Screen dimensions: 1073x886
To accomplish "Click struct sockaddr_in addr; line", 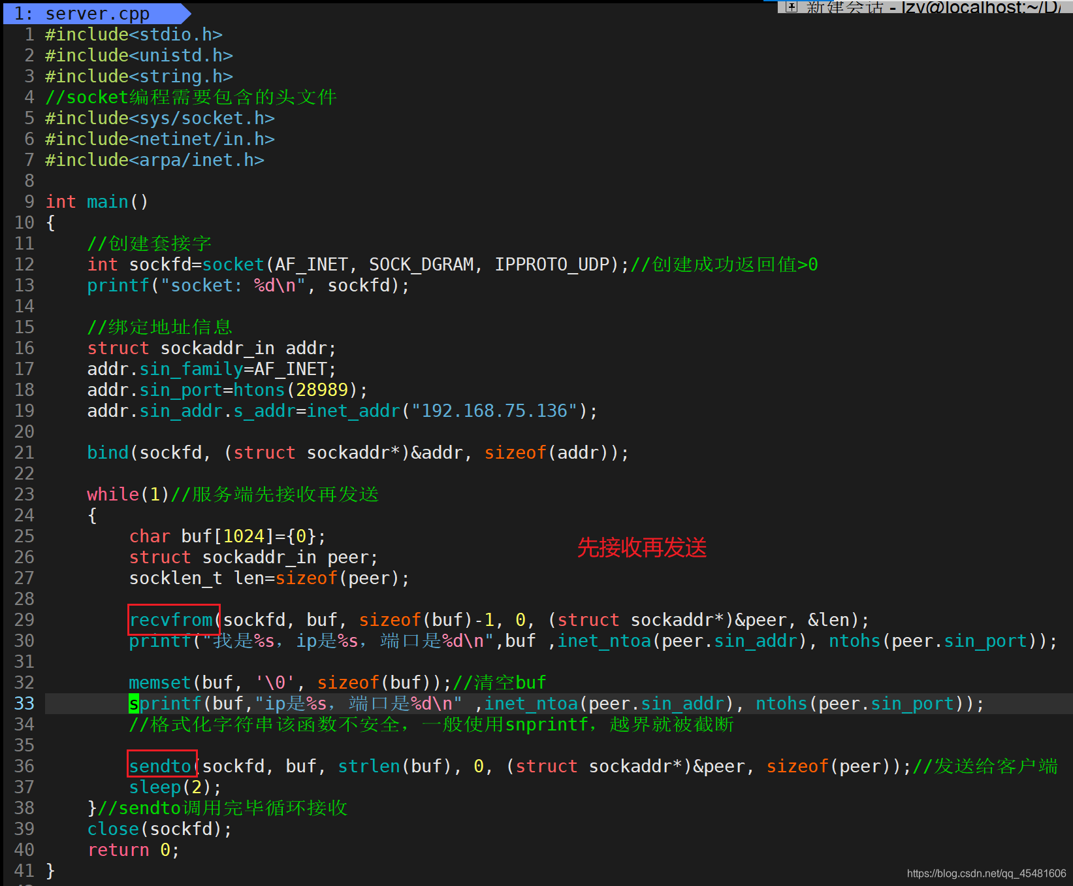I will click(x=212, y=348).
